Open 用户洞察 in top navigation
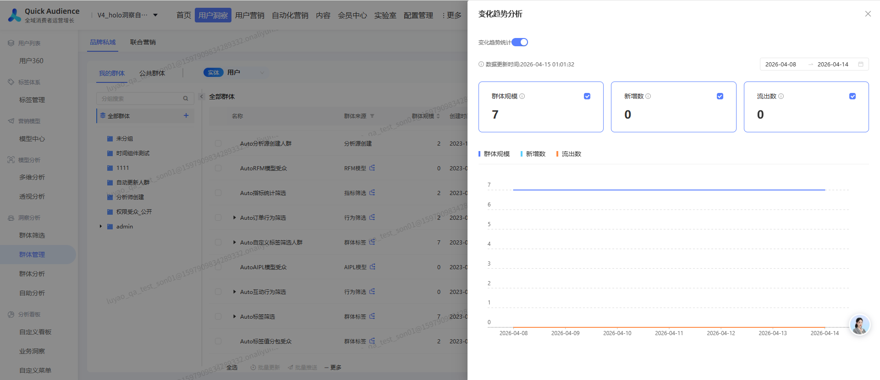The height and width of the screenshot is (380, 880). pyautogui.click(x=213, y=15)
